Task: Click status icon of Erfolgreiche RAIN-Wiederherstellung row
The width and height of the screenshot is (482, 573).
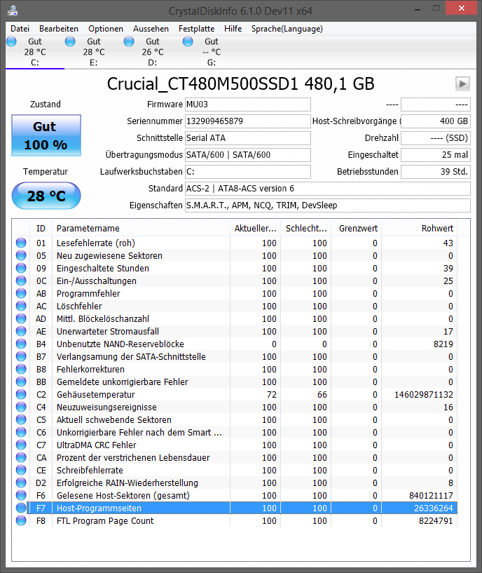Action: 21,483
